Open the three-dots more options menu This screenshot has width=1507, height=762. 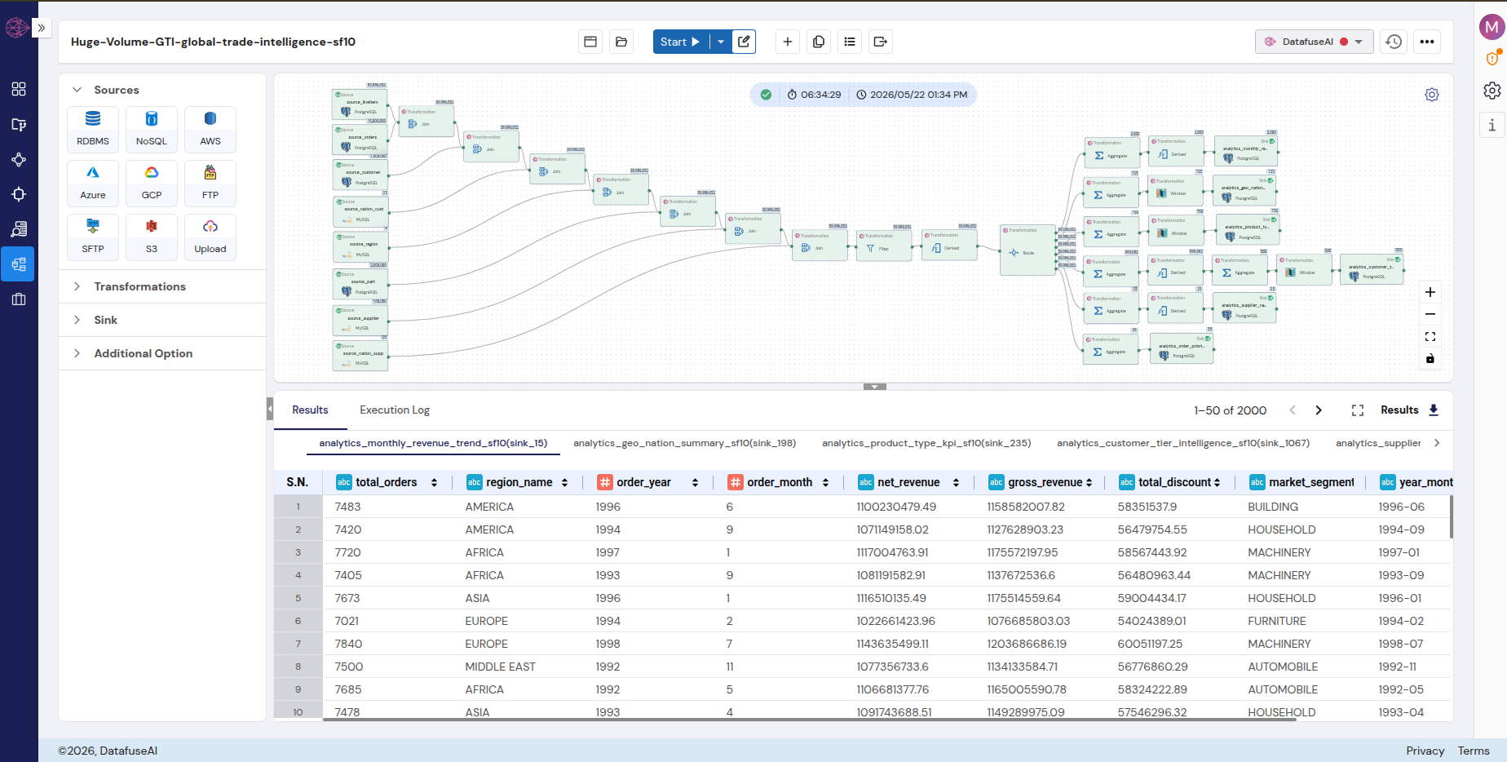[x=1427, y=42]
